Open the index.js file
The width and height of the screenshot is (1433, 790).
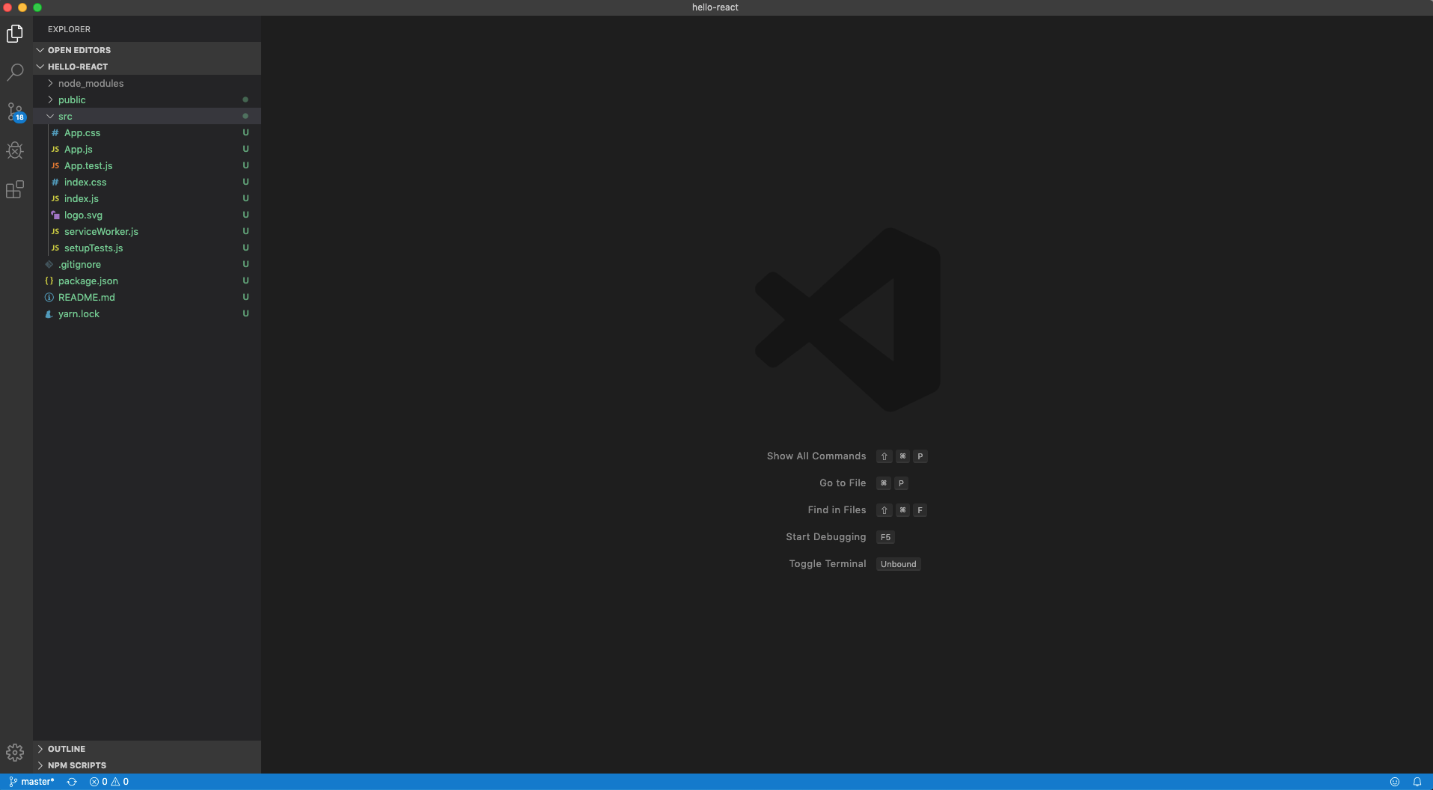click(x=147, y=198)
